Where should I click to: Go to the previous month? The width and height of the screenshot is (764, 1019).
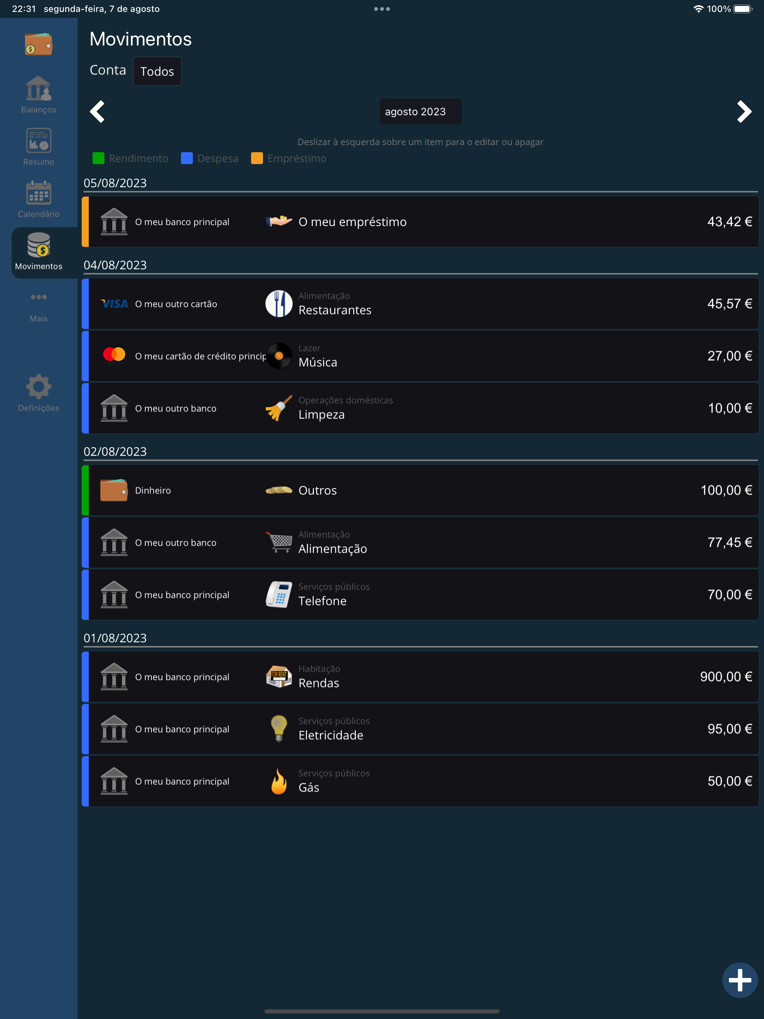pos(97,112)
